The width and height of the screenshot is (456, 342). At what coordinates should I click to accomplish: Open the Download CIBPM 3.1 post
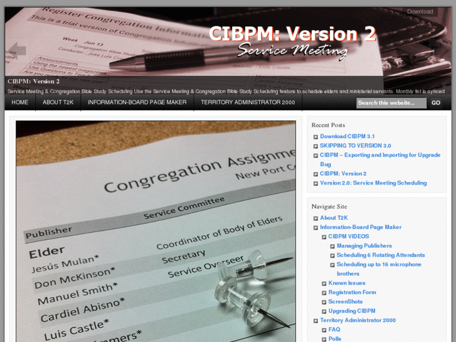[x=347, y=136]
